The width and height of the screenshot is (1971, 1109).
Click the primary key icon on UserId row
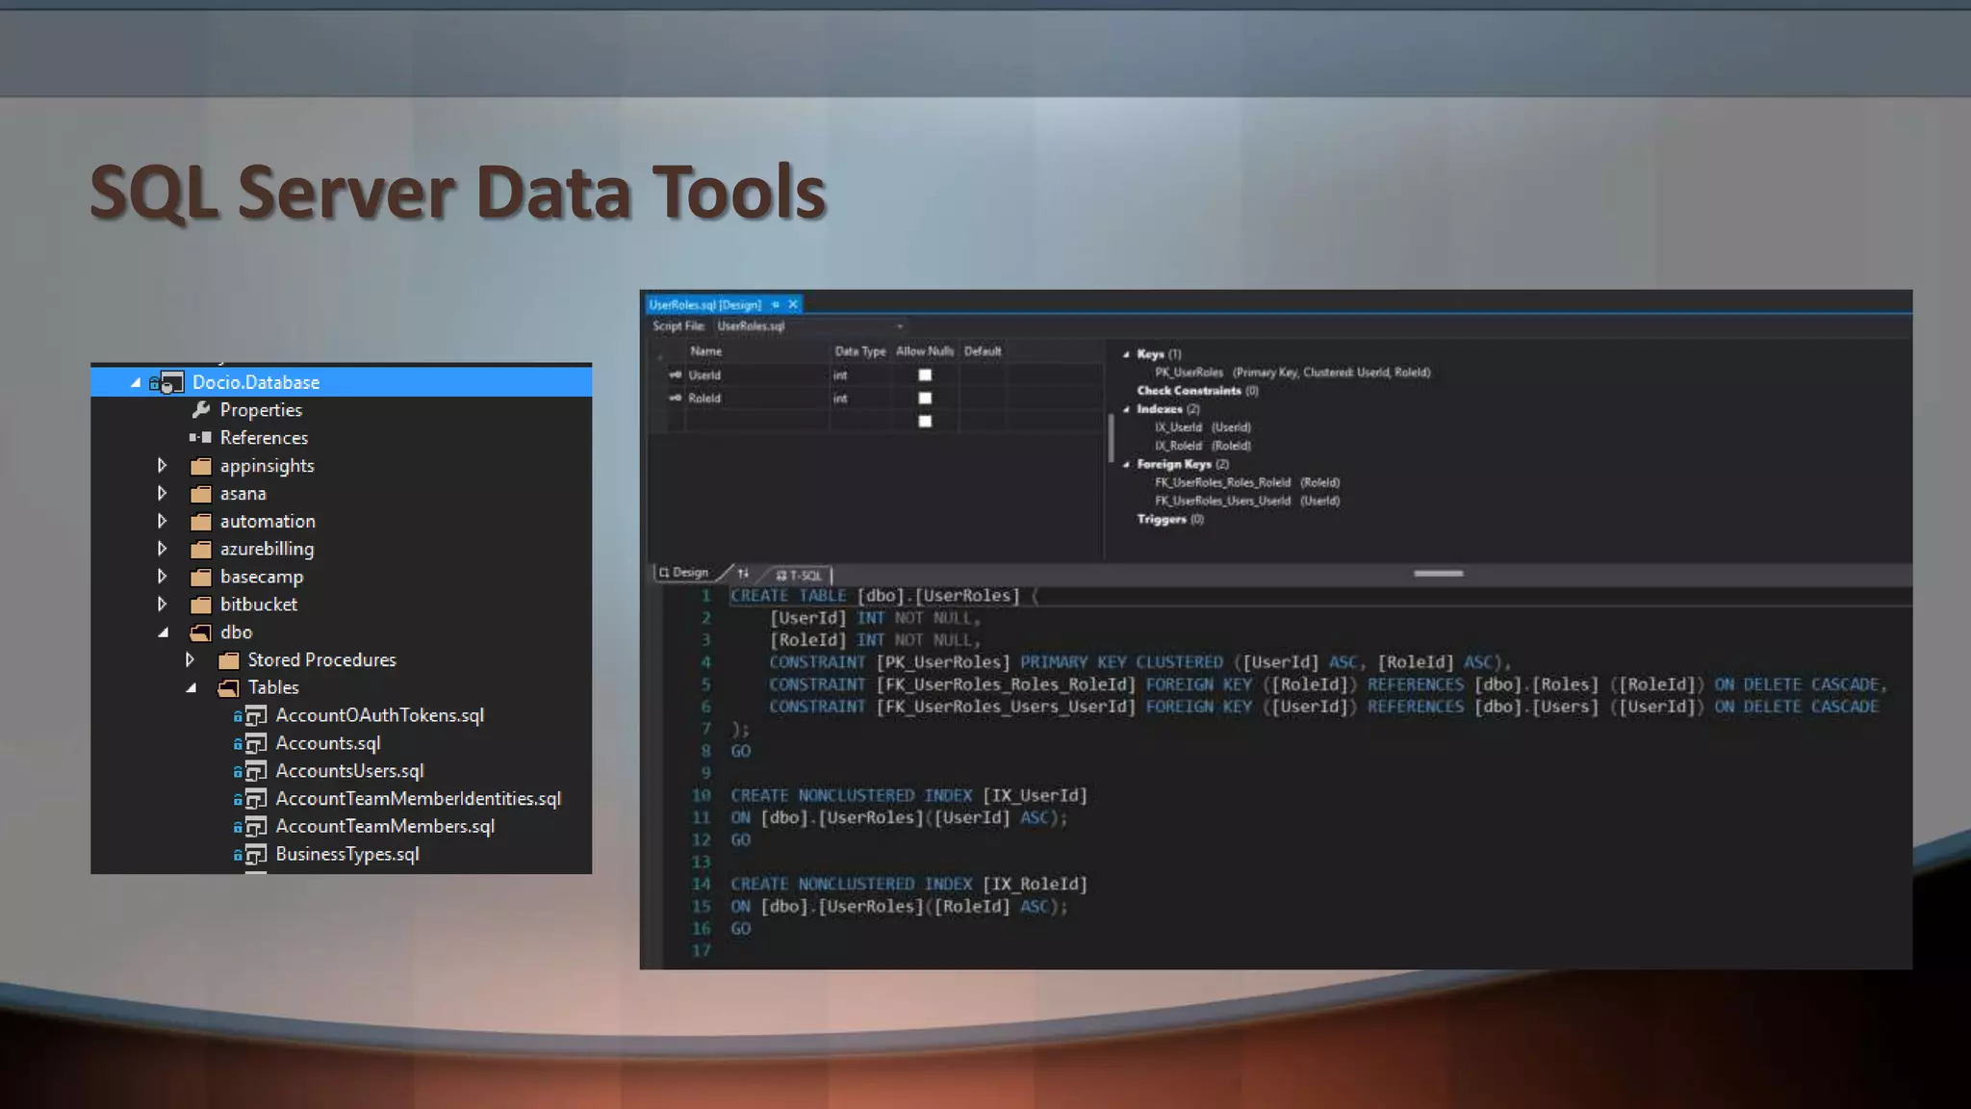tap(675, 375)
